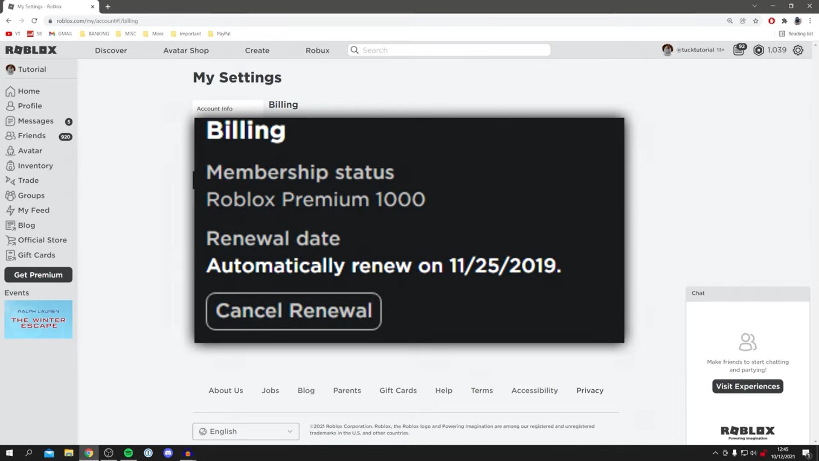Click the Cancel Renewal button
819x461 pixels.
(x=293, y=311)
